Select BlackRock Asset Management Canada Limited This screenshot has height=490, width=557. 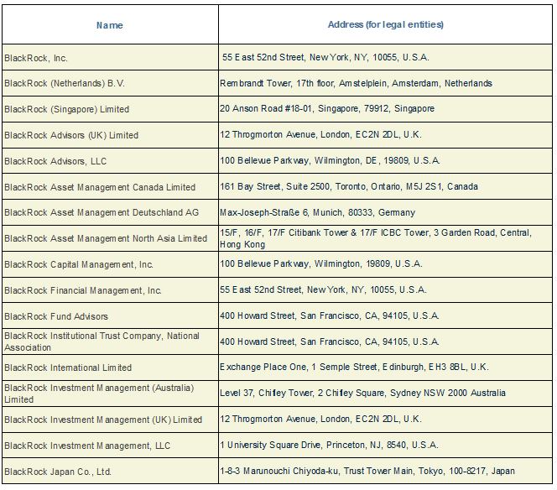(100, 187)
